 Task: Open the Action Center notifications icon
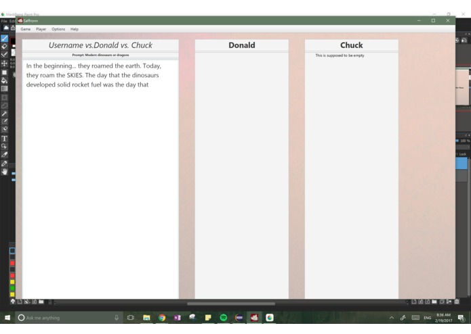461,318
